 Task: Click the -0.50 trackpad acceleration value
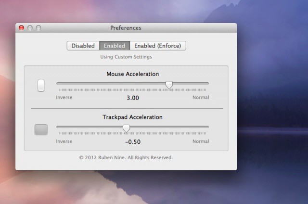[x=133, y=141]
